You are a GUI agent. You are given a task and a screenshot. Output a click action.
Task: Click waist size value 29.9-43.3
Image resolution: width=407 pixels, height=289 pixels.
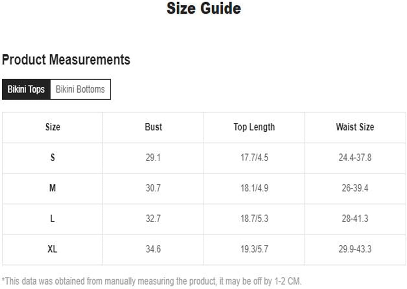click(355, 249)
